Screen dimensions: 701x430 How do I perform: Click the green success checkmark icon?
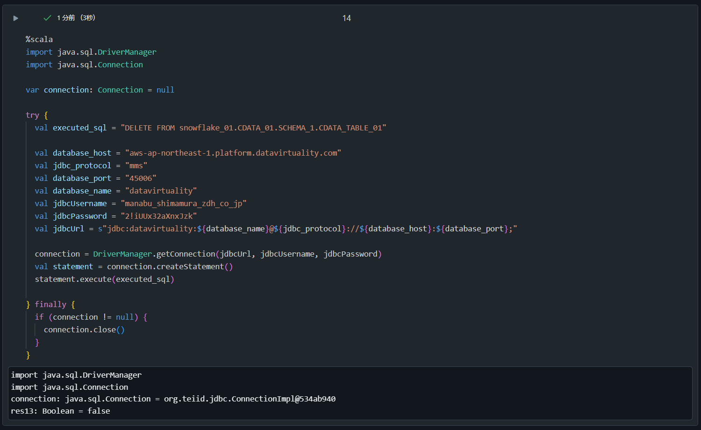pyautogui.click(x=47, y=18)
